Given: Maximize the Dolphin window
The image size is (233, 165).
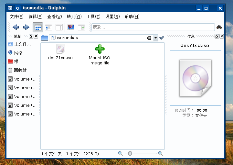Looking at the screenshot, I should click(206, 8).
